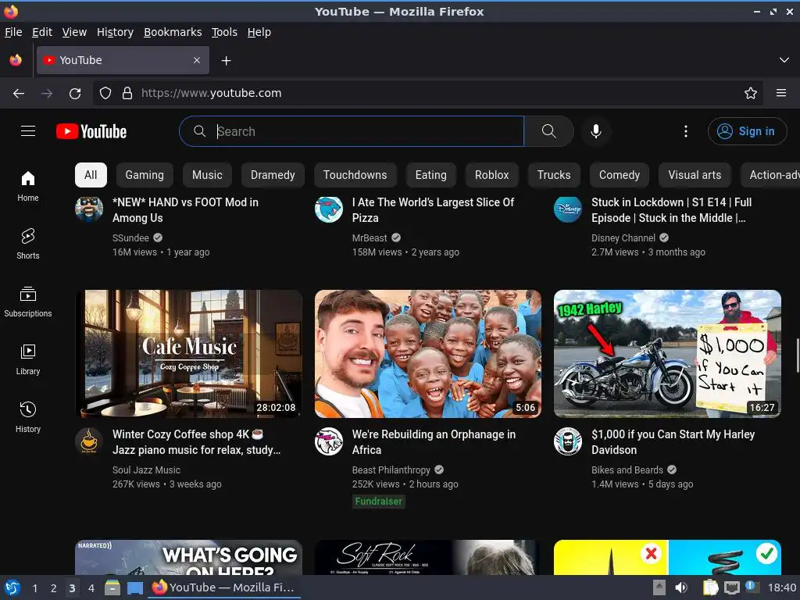Open "I Ate The World's Largest Slice" title
800x600 pixels.
coord(433,209)
